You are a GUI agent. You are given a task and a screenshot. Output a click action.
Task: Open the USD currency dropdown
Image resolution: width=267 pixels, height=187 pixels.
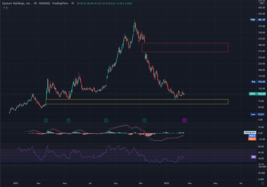tap(262, 3)
